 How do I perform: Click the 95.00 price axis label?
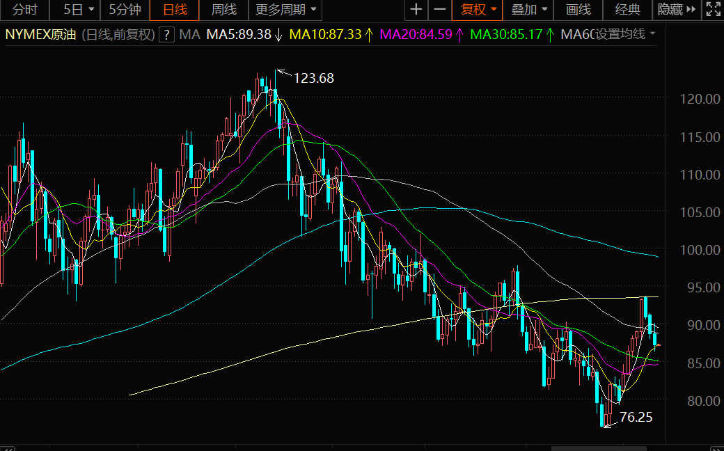click(x=704, y=287)
